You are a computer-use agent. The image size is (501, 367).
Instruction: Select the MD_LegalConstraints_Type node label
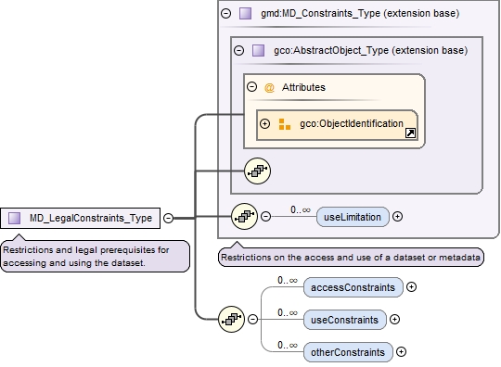point(91,219)
